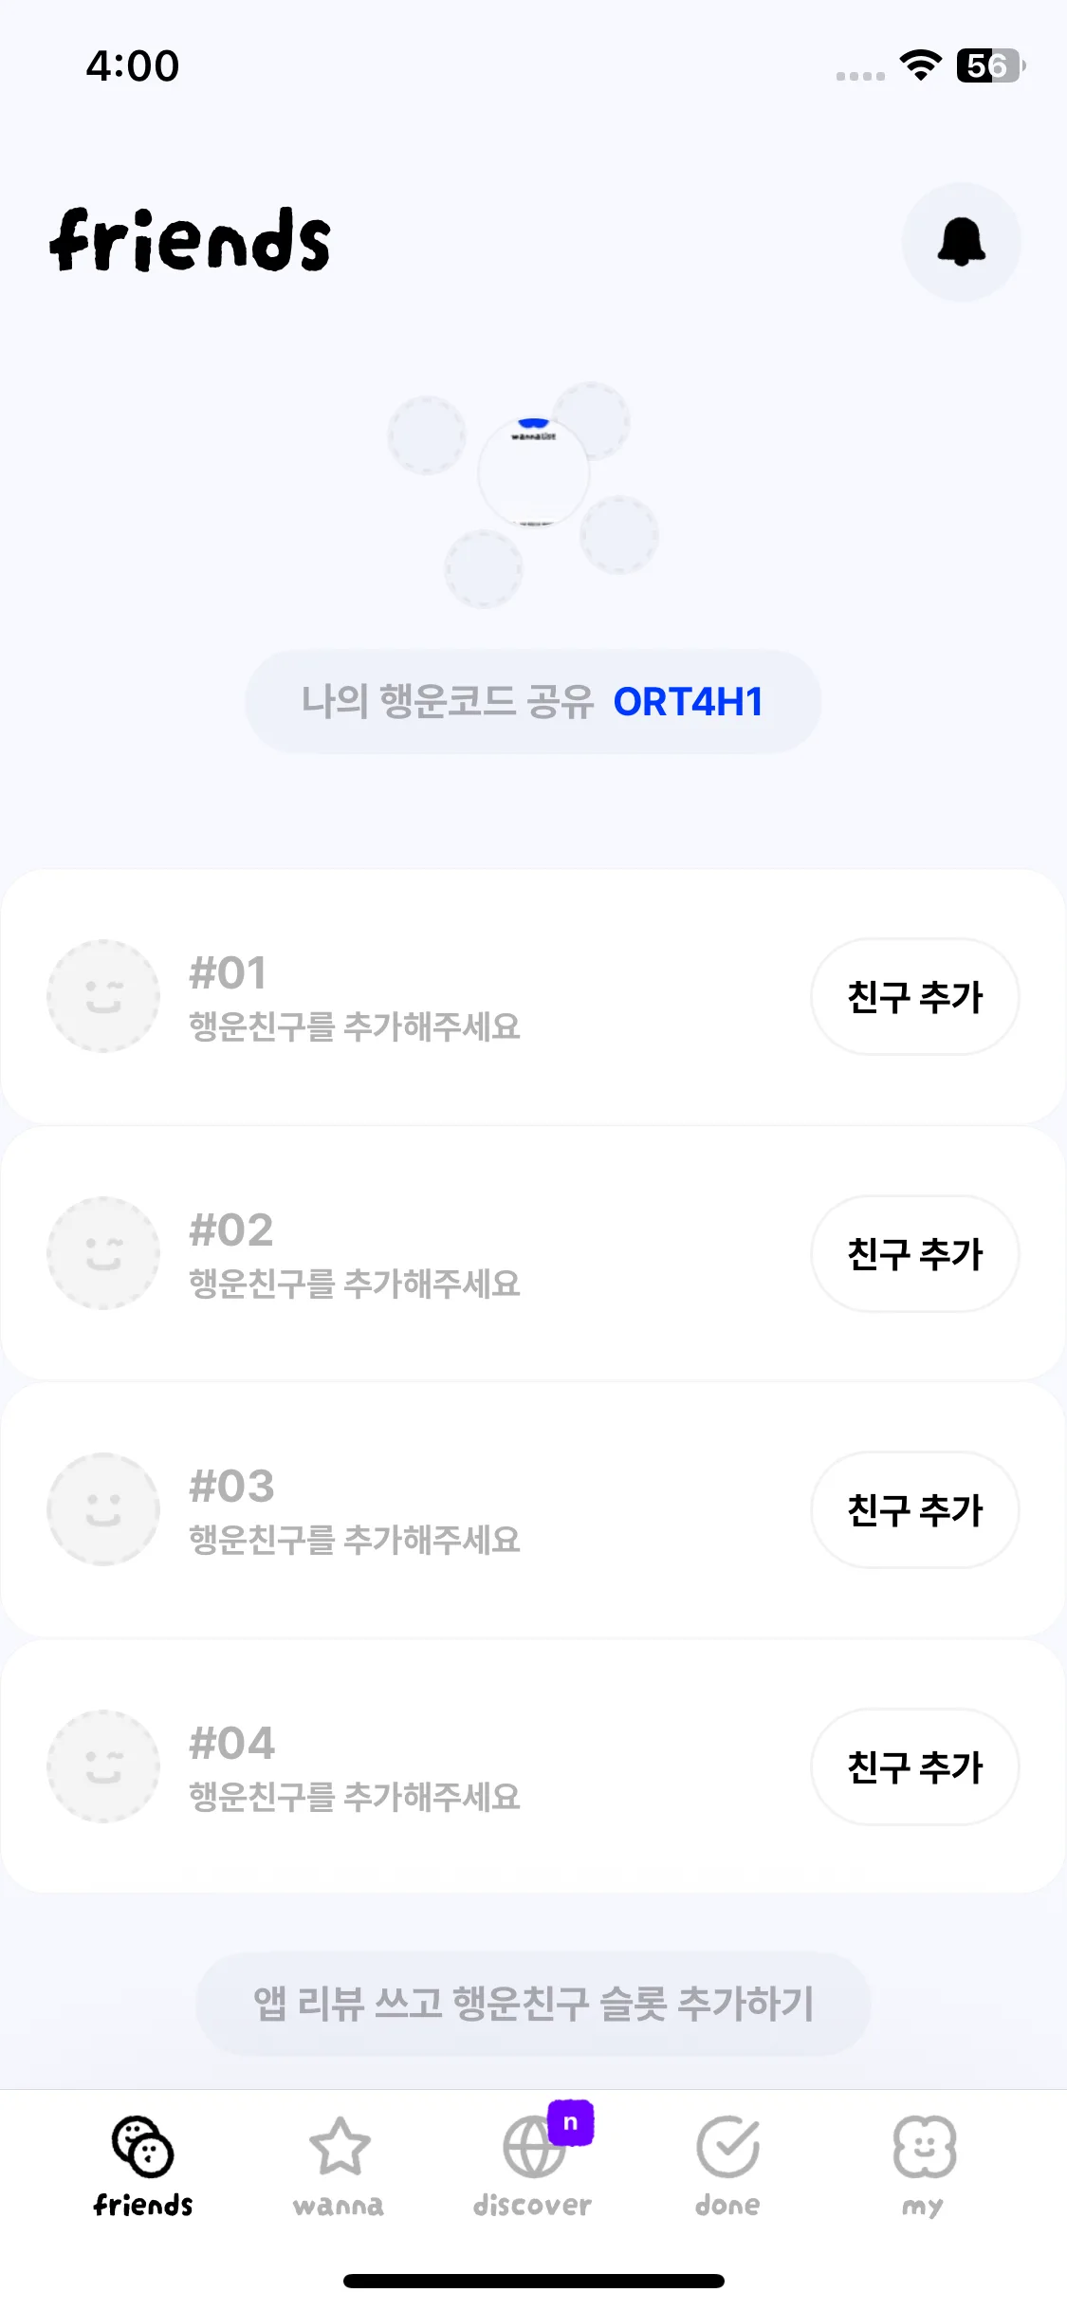Tap the #02 empty friend avatar
Viewport: 1067px width, 2311px height.
[x=103, y=1253]
